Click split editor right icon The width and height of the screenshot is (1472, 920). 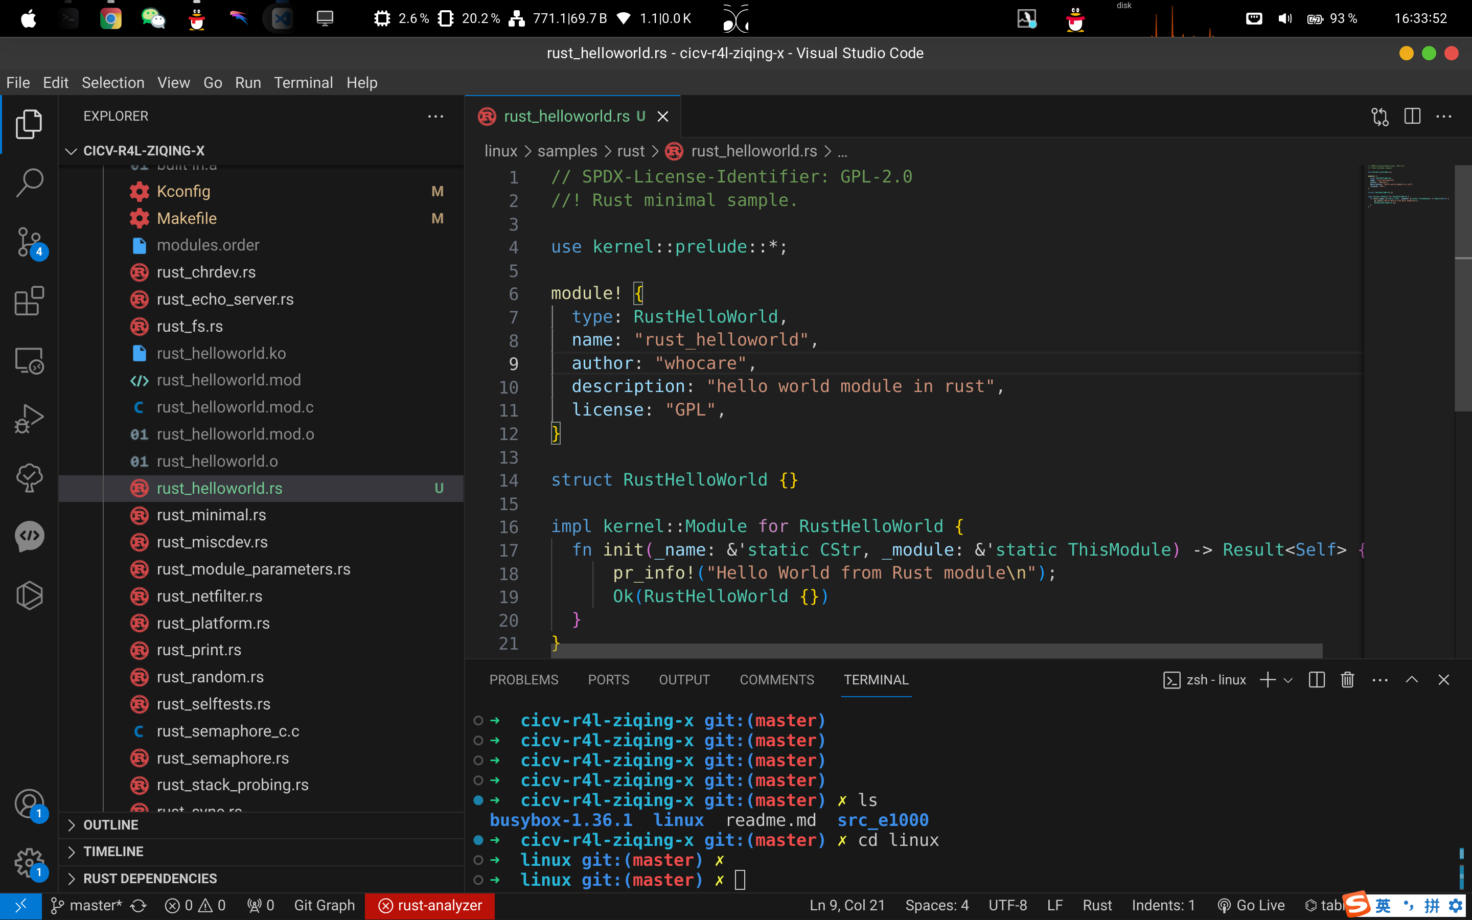(x=1412, y=116)
